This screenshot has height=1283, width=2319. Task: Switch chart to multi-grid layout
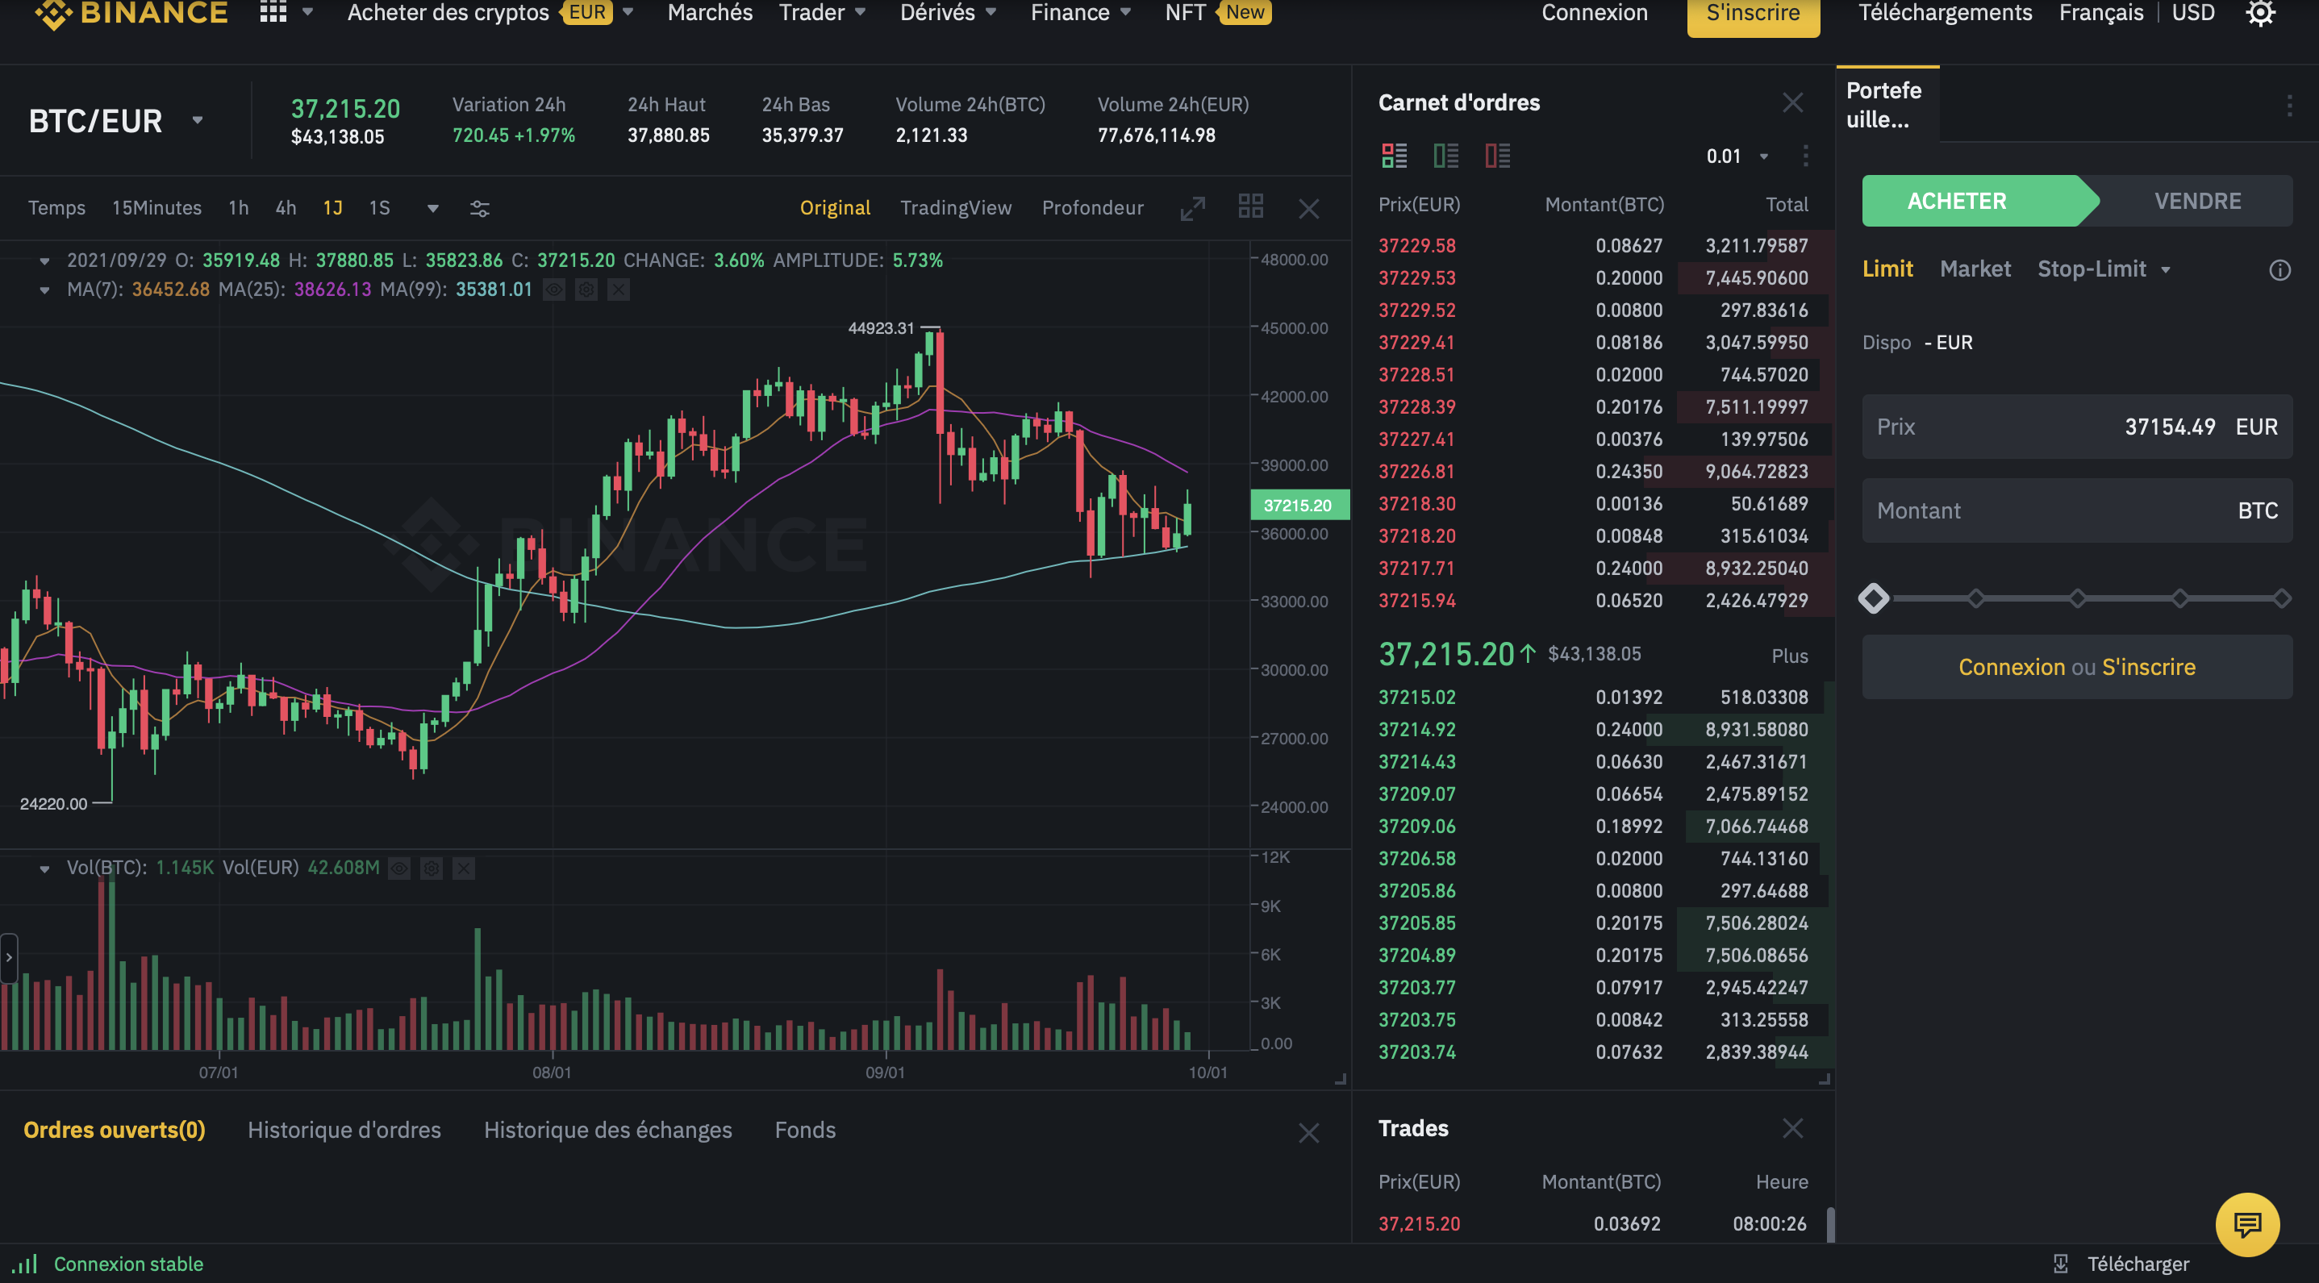(1250, 207)
